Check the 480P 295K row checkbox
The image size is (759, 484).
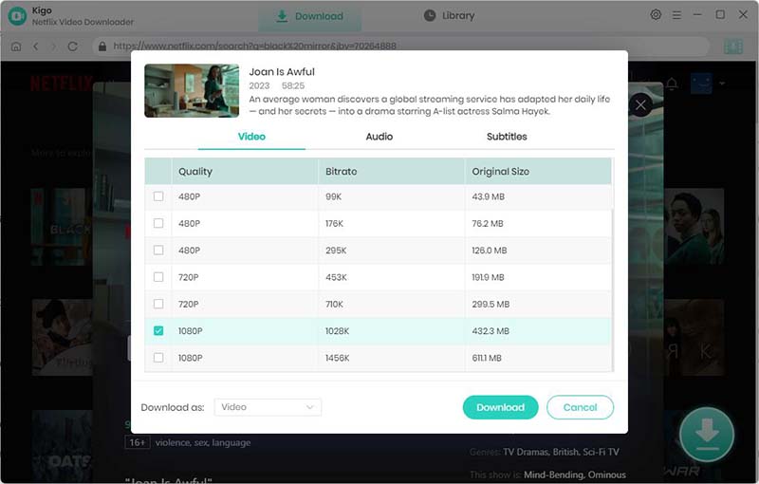pos(158,250)
